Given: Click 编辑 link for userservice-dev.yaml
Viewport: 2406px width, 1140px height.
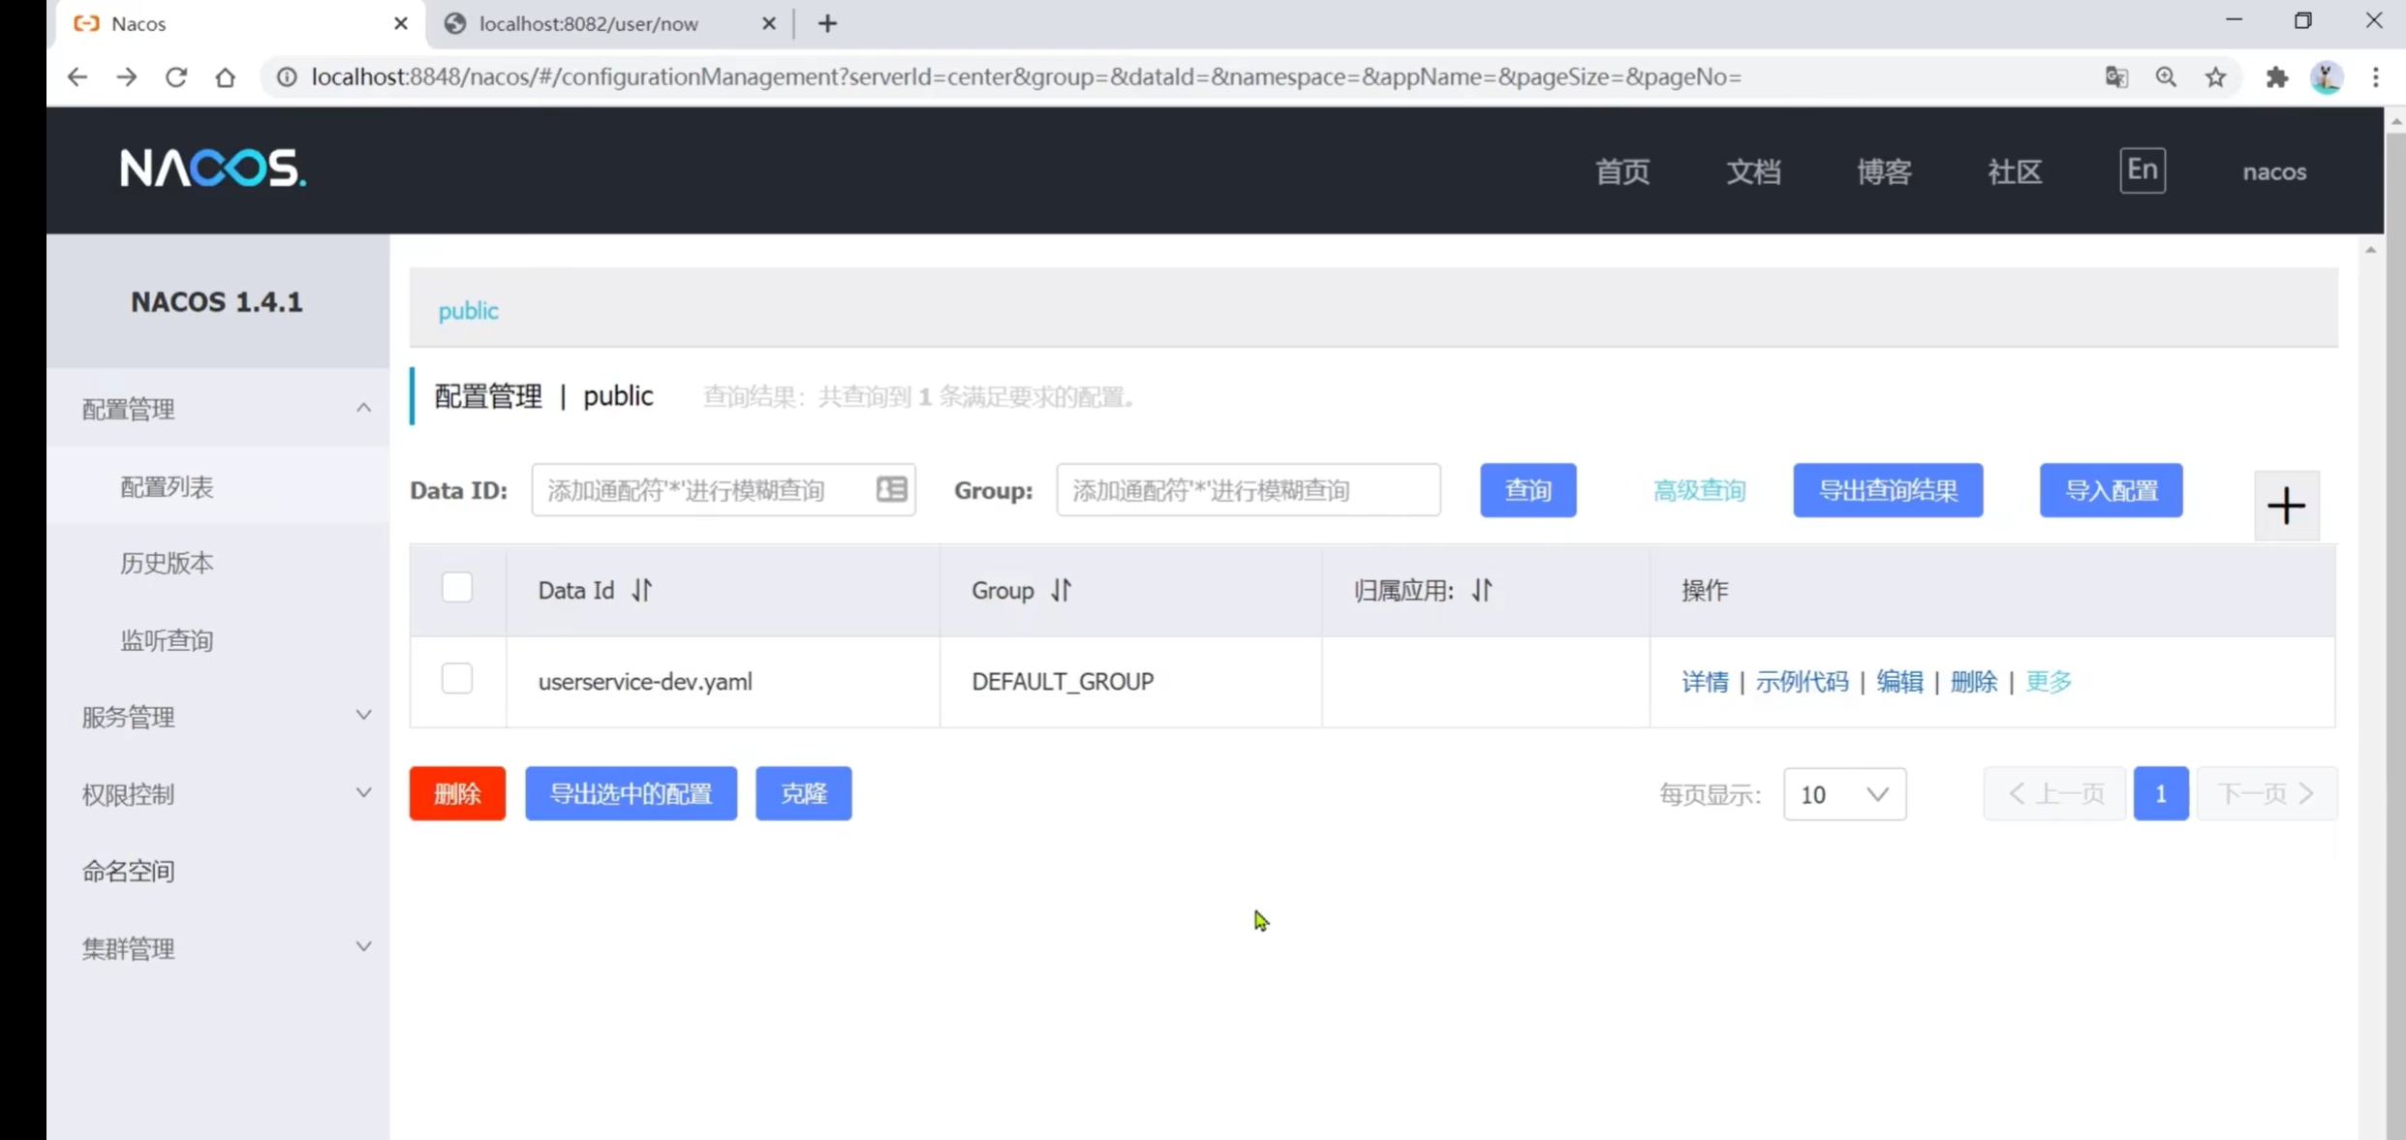Looking at the screenshot, I should click(1899, 681).
